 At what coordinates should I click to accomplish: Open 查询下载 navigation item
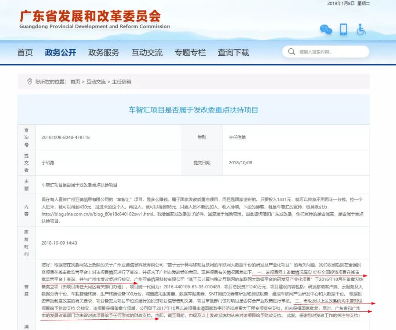[x=233, y=52]
